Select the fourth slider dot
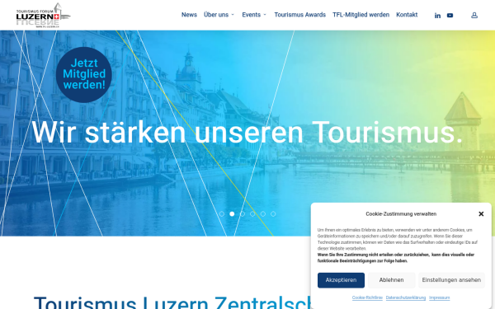 coord(252,213)
